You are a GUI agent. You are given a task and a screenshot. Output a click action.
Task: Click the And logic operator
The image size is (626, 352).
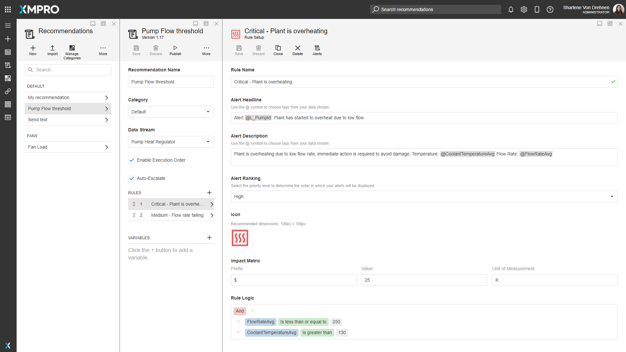(240, 311)
